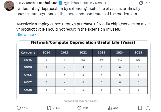
Task: Click the 1.1K reply count
Action: click(25, 108)
